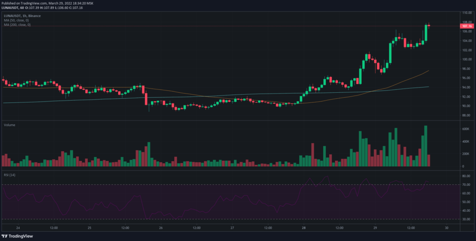Toggle the MA (50, close, 0) indicator label
This screenshot has height=241, width=476.
[17, 20]
